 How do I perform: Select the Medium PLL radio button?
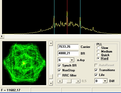click(x=98, y=51)
